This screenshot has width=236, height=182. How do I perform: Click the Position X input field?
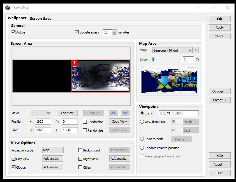[43, 122]
